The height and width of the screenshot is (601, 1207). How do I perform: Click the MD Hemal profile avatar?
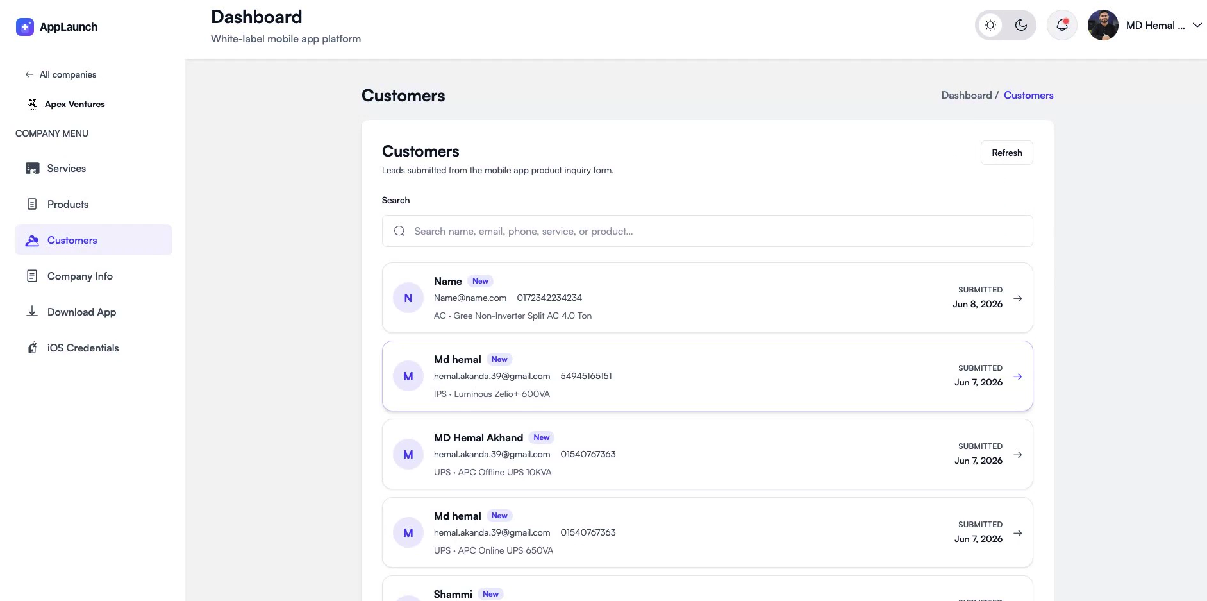1103,25
